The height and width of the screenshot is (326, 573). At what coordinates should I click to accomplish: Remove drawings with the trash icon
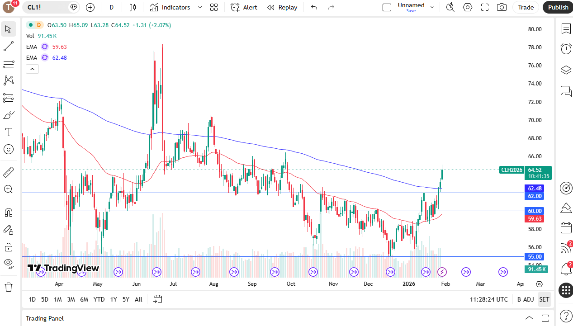(8, 287)
